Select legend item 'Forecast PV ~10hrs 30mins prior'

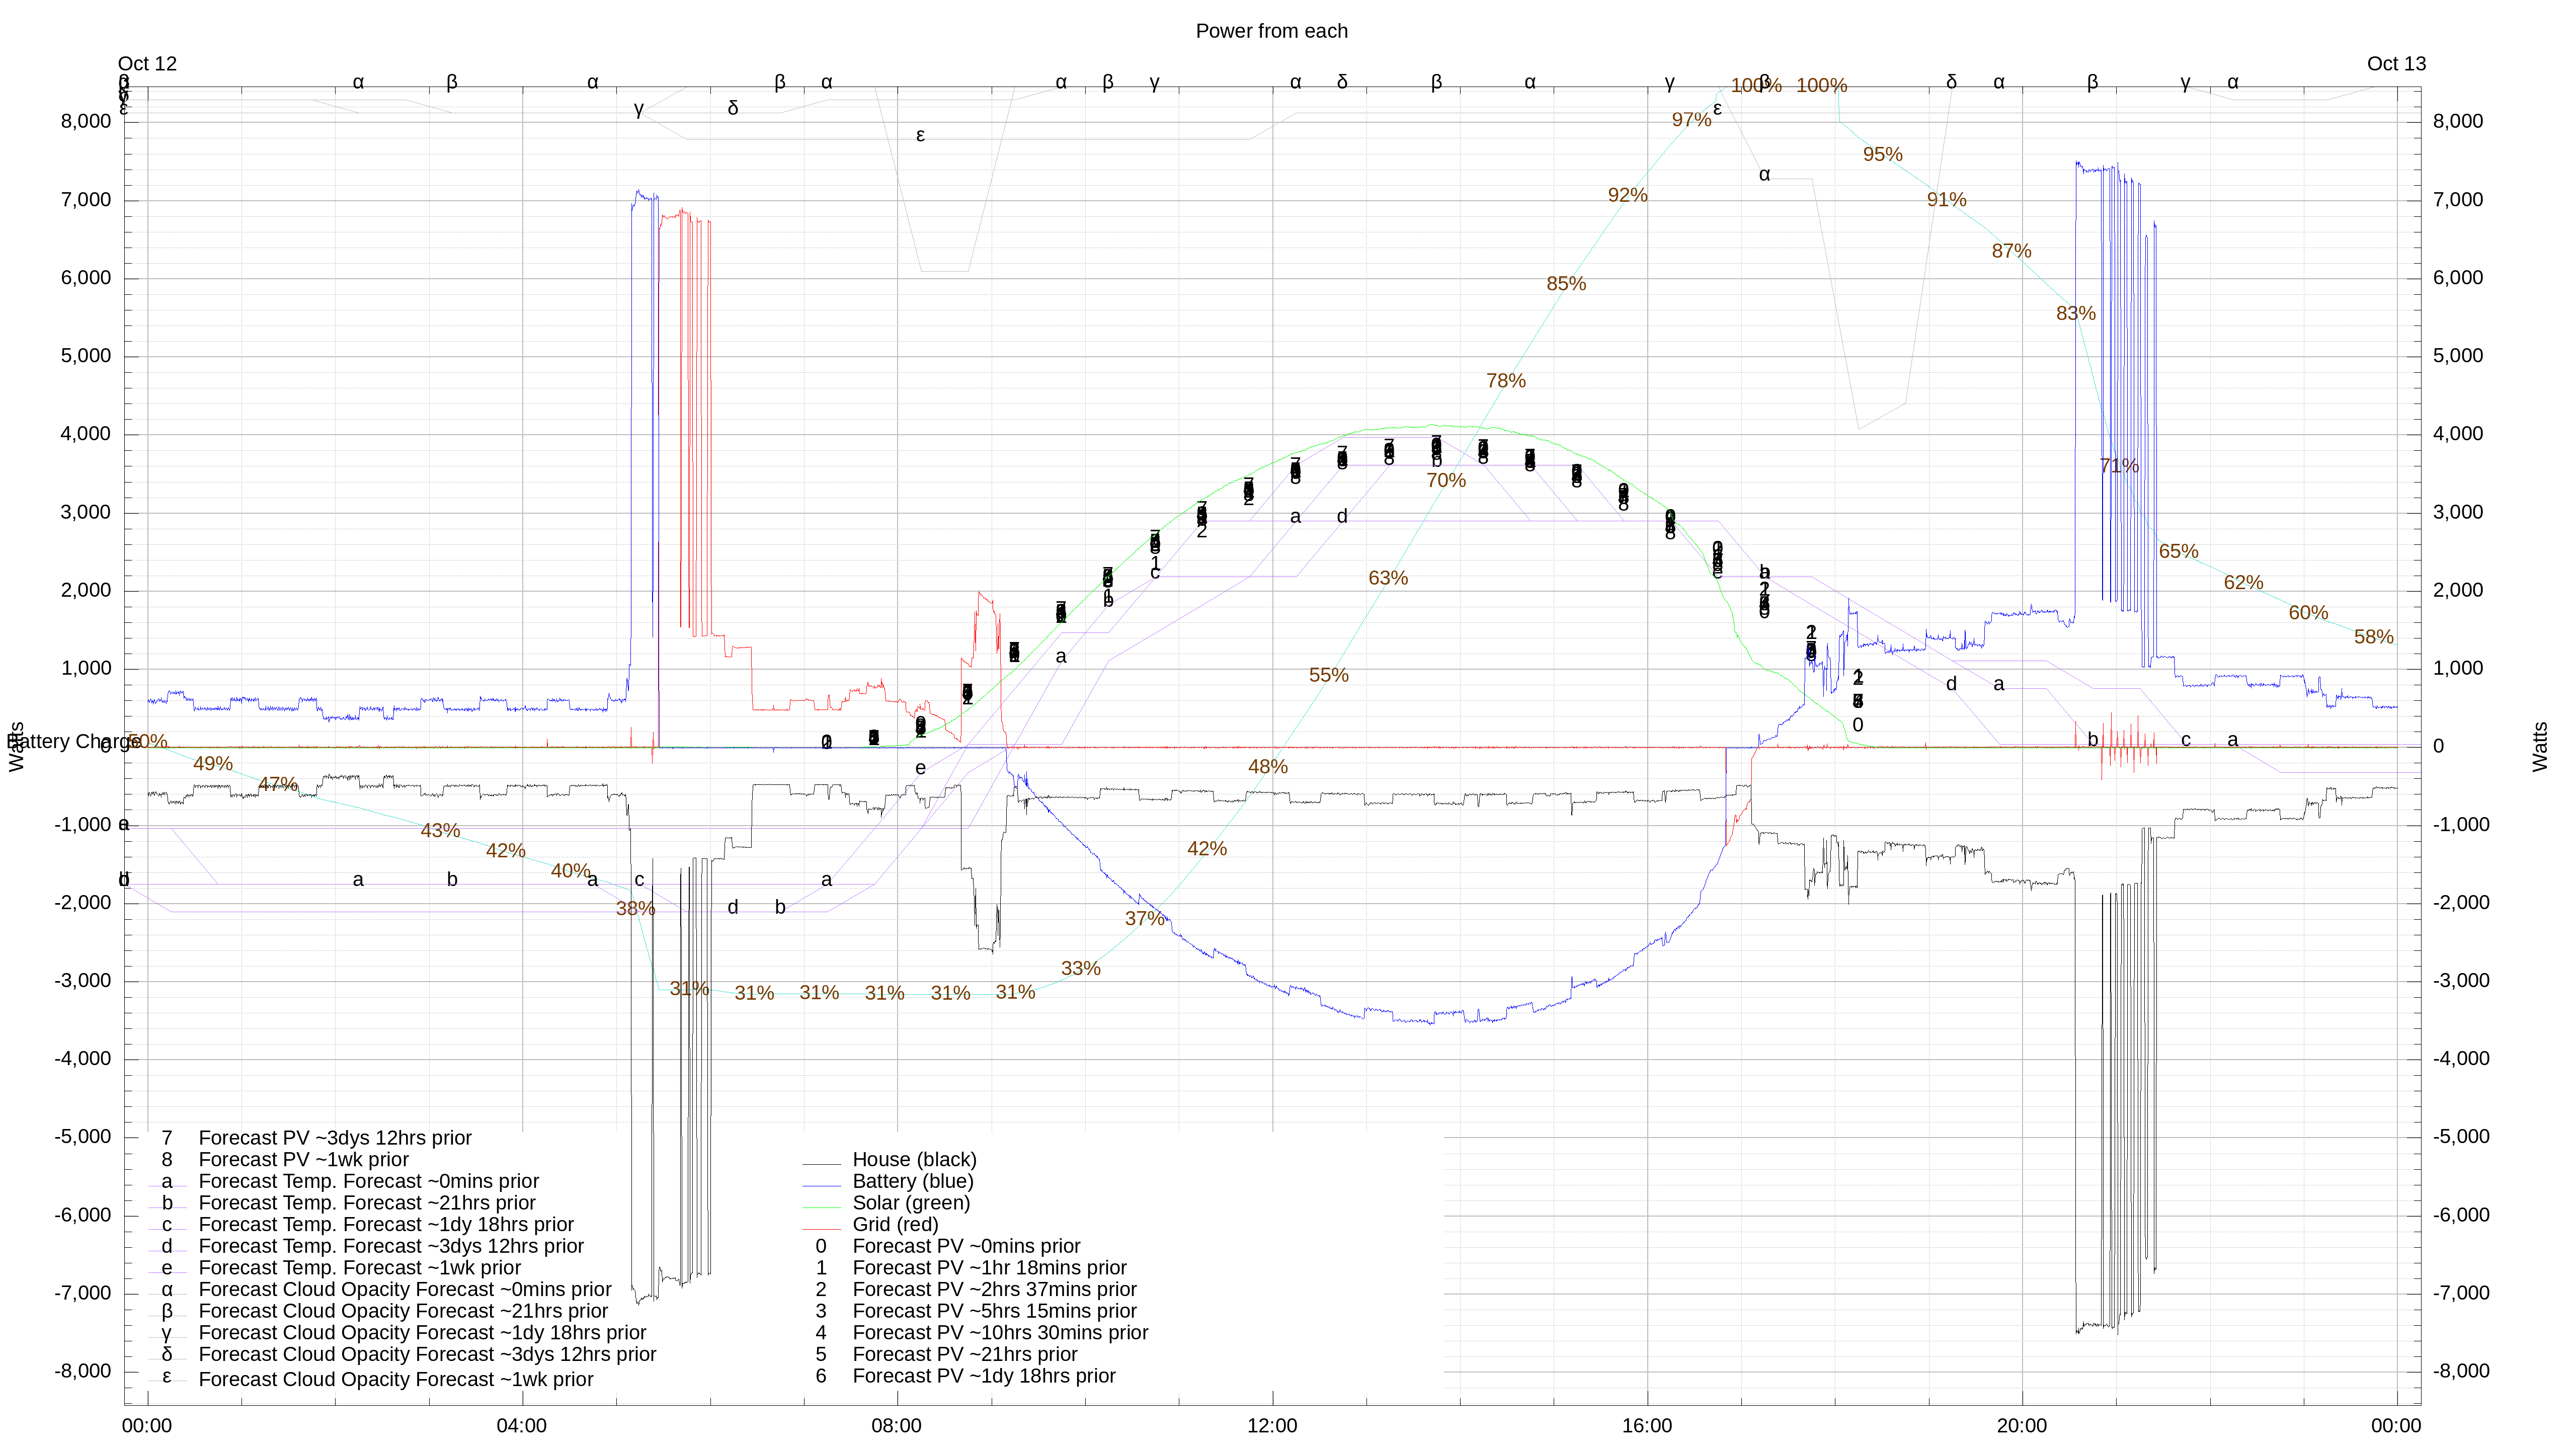pos(1000,1333)
